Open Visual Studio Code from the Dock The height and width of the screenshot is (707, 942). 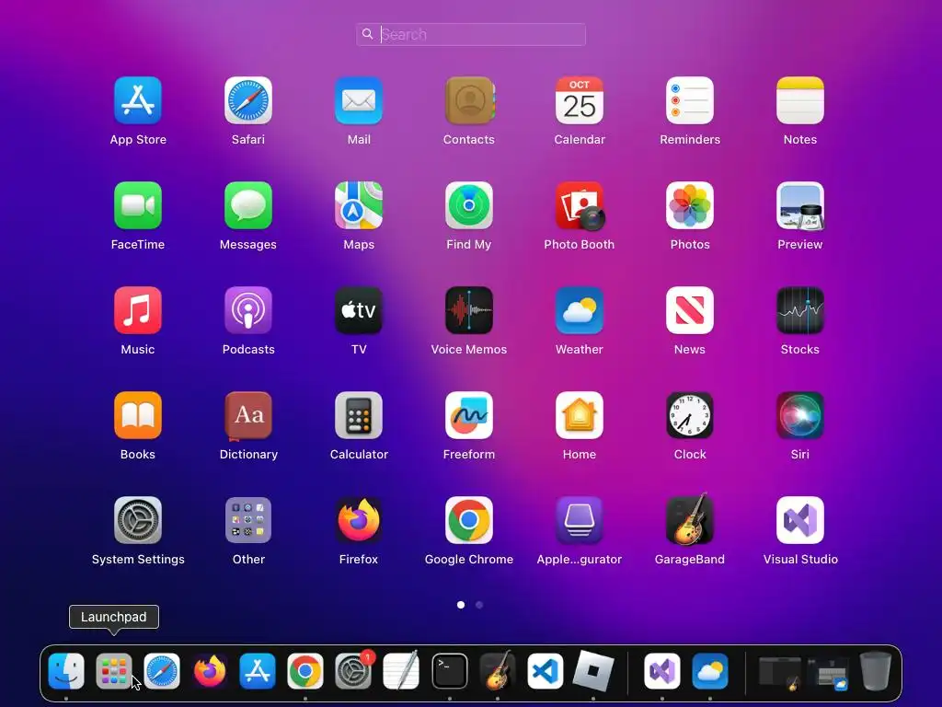tap(546, 671)
